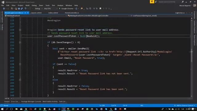Switch to the Index.cshtml tab

(x=53, y=13)
